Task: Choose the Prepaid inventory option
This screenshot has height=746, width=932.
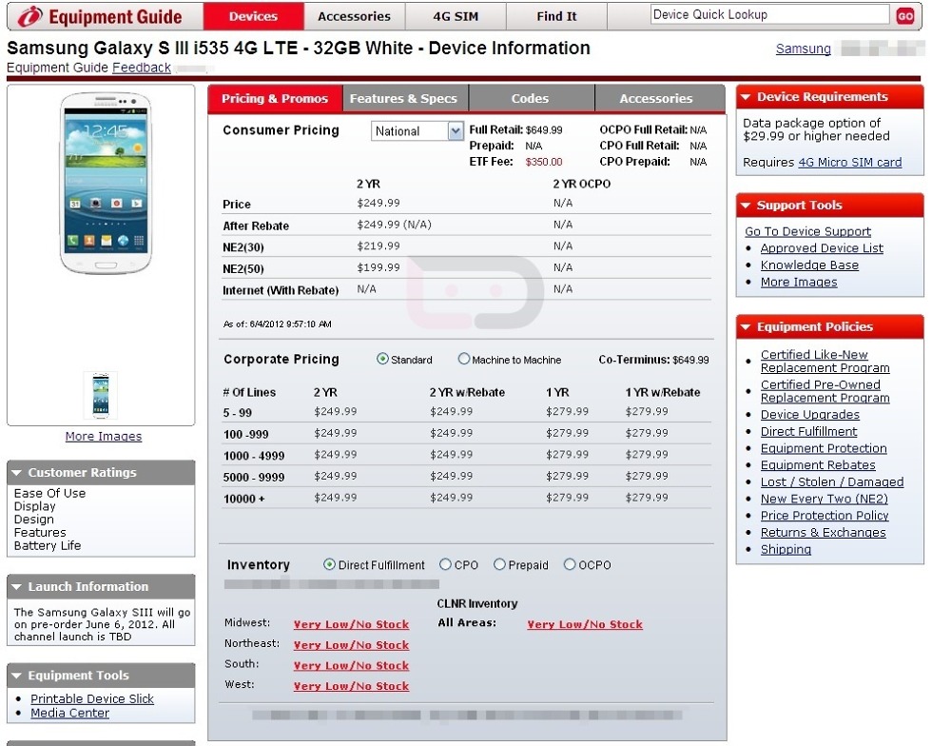Action: [x=499, y=565]
